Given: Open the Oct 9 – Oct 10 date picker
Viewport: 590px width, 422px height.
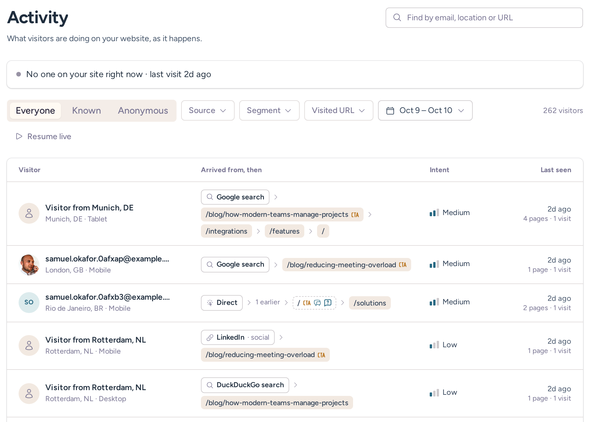Looking at the screenshot, I should (425, 110).
